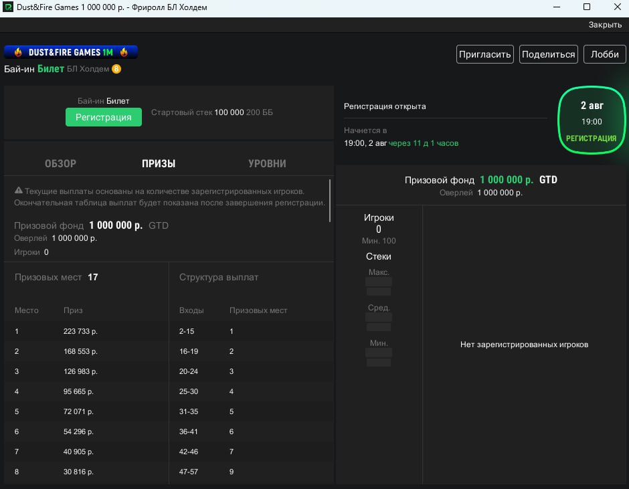The width and height of the screenshot is (629, 489).
Task: Click the warning triangle icon
Action: pos(19,191)
